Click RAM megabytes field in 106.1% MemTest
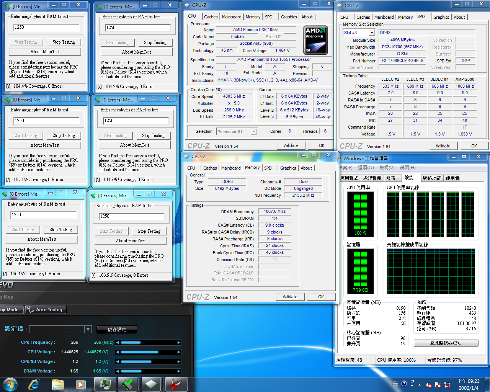 (x=43, y=215)
